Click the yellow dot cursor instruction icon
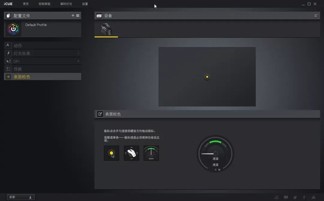This screenshot has width=324, height=201. click(x=112, y=153)
